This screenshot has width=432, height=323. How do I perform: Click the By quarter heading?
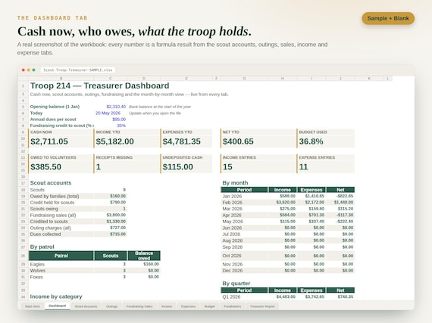click(x=236, y=284)
